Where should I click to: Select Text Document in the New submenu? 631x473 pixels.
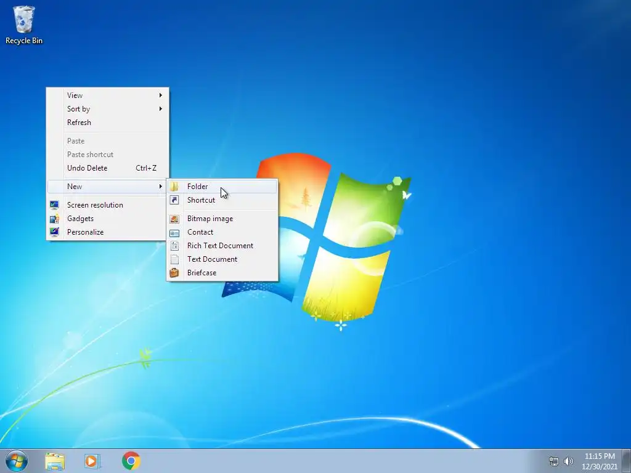tap(222, 259)
